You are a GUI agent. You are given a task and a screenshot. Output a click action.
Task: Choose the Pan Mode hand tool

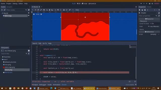tap(50, 10)
